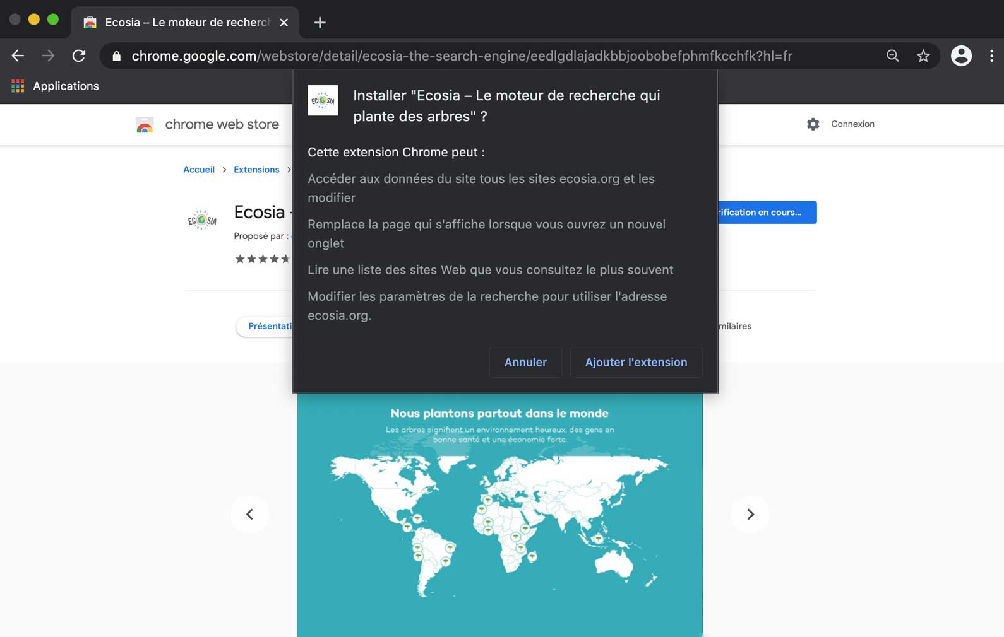Follow the Extensions breadcrumb link
This screenshot has width=1004, height=637.
pyautogui.click(x=256, y=169)
